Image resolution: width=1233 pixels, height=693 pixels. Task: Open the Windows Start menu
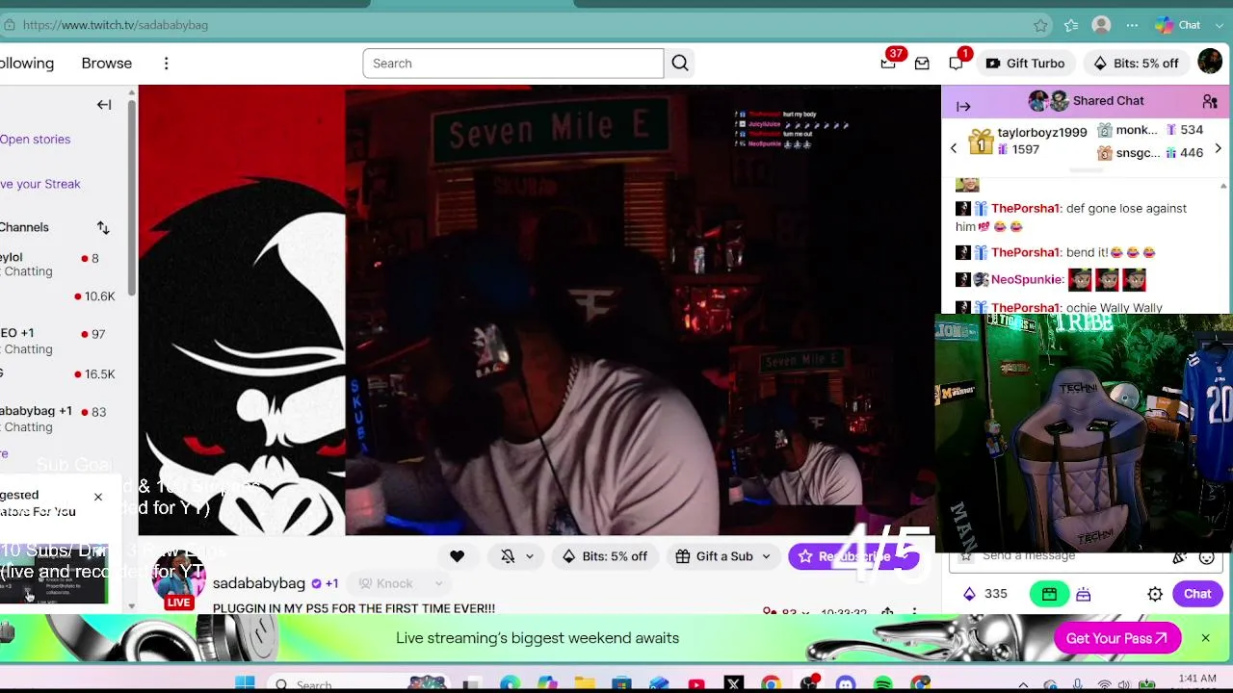click(x=245, y=684)
